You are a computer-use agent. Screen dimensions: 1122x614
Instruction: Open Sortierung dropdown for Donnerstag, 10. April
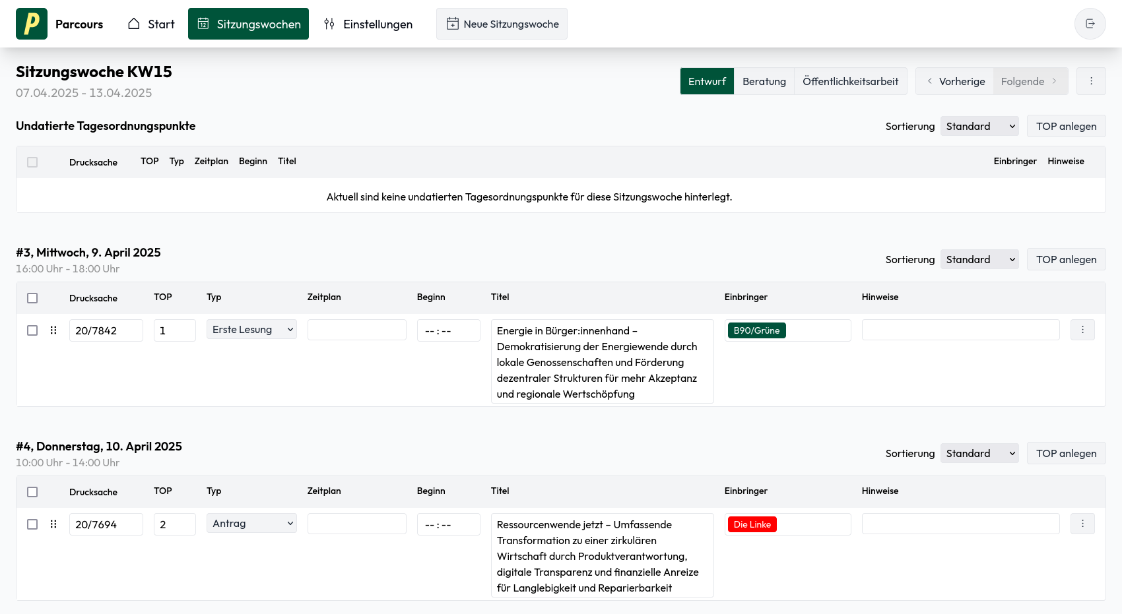979,453
